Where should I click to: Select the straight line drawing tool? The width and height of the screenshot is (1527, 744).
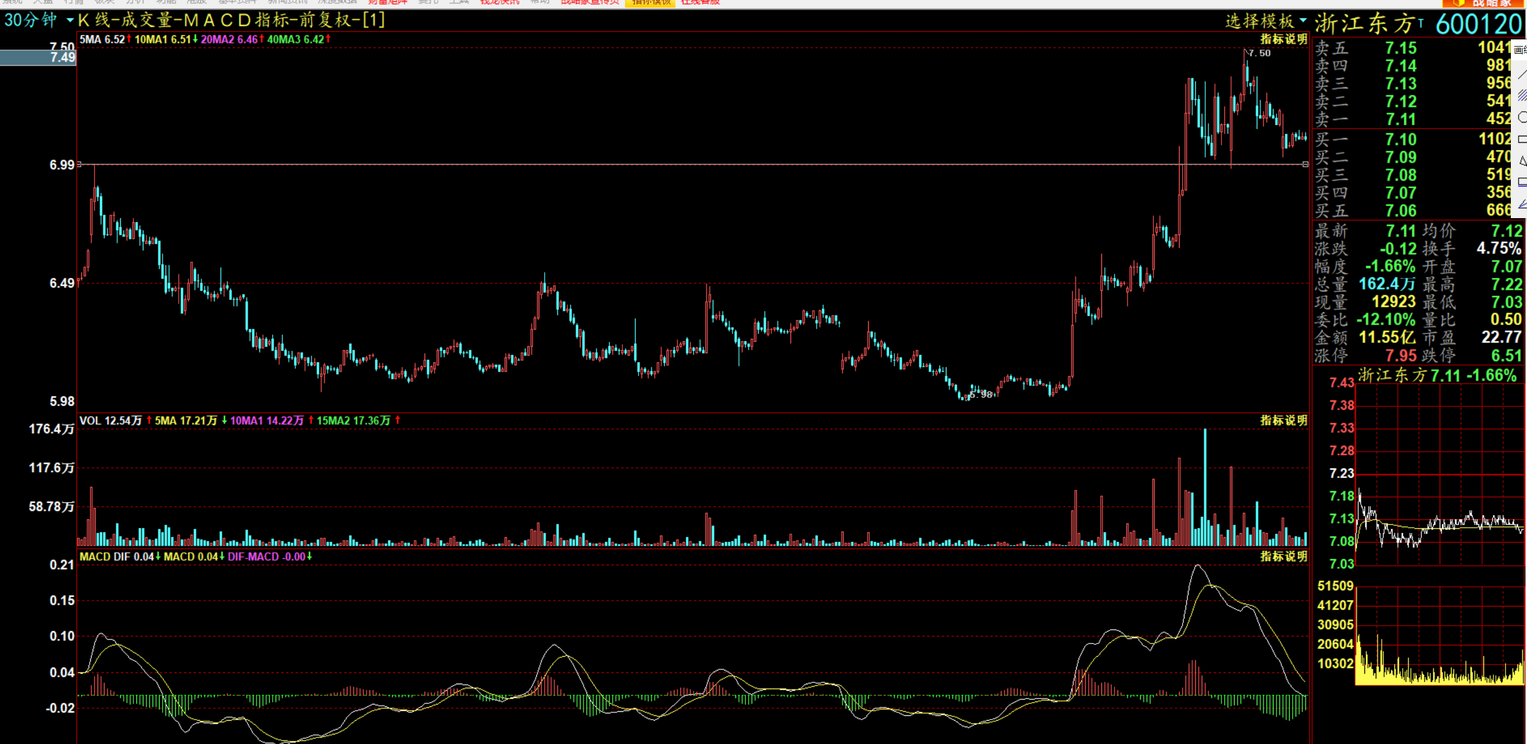pos(1522,75)
